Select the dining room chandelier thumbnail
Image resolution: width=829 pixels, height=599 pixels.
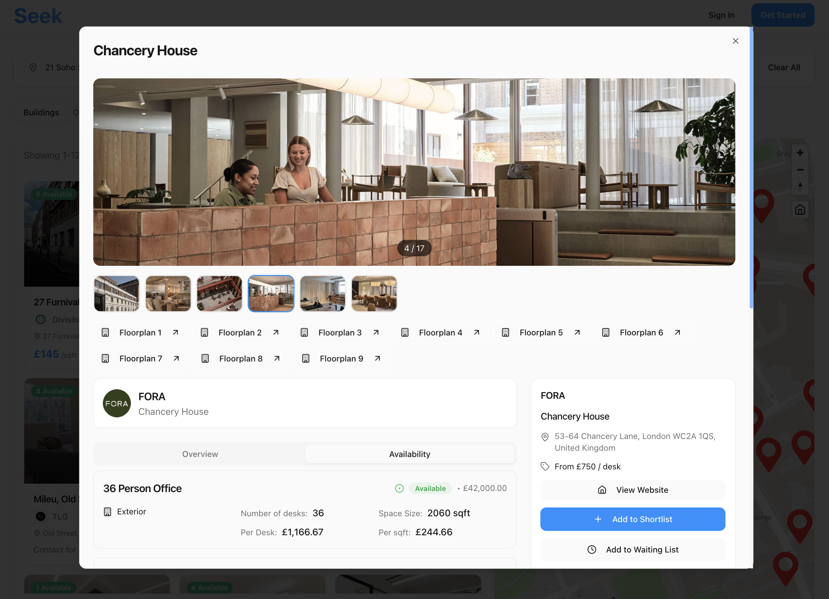(374, 294)
